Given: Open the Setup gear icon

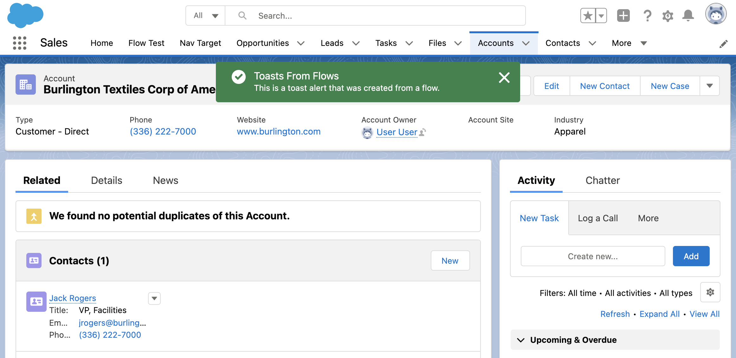Looking at the screenshot, I should pyautogui.click(x=668, y=16).
